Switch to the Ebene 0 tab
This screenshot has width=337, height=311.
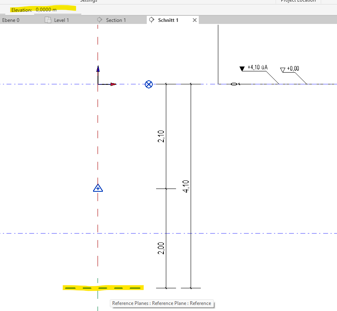point(11,19)
